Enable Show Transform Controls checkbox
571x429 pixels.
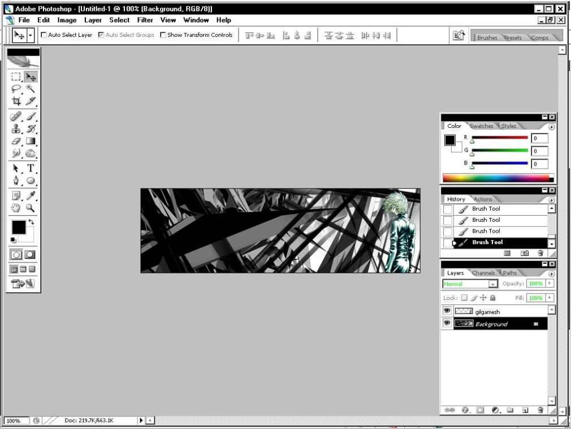tap(163, 35)
